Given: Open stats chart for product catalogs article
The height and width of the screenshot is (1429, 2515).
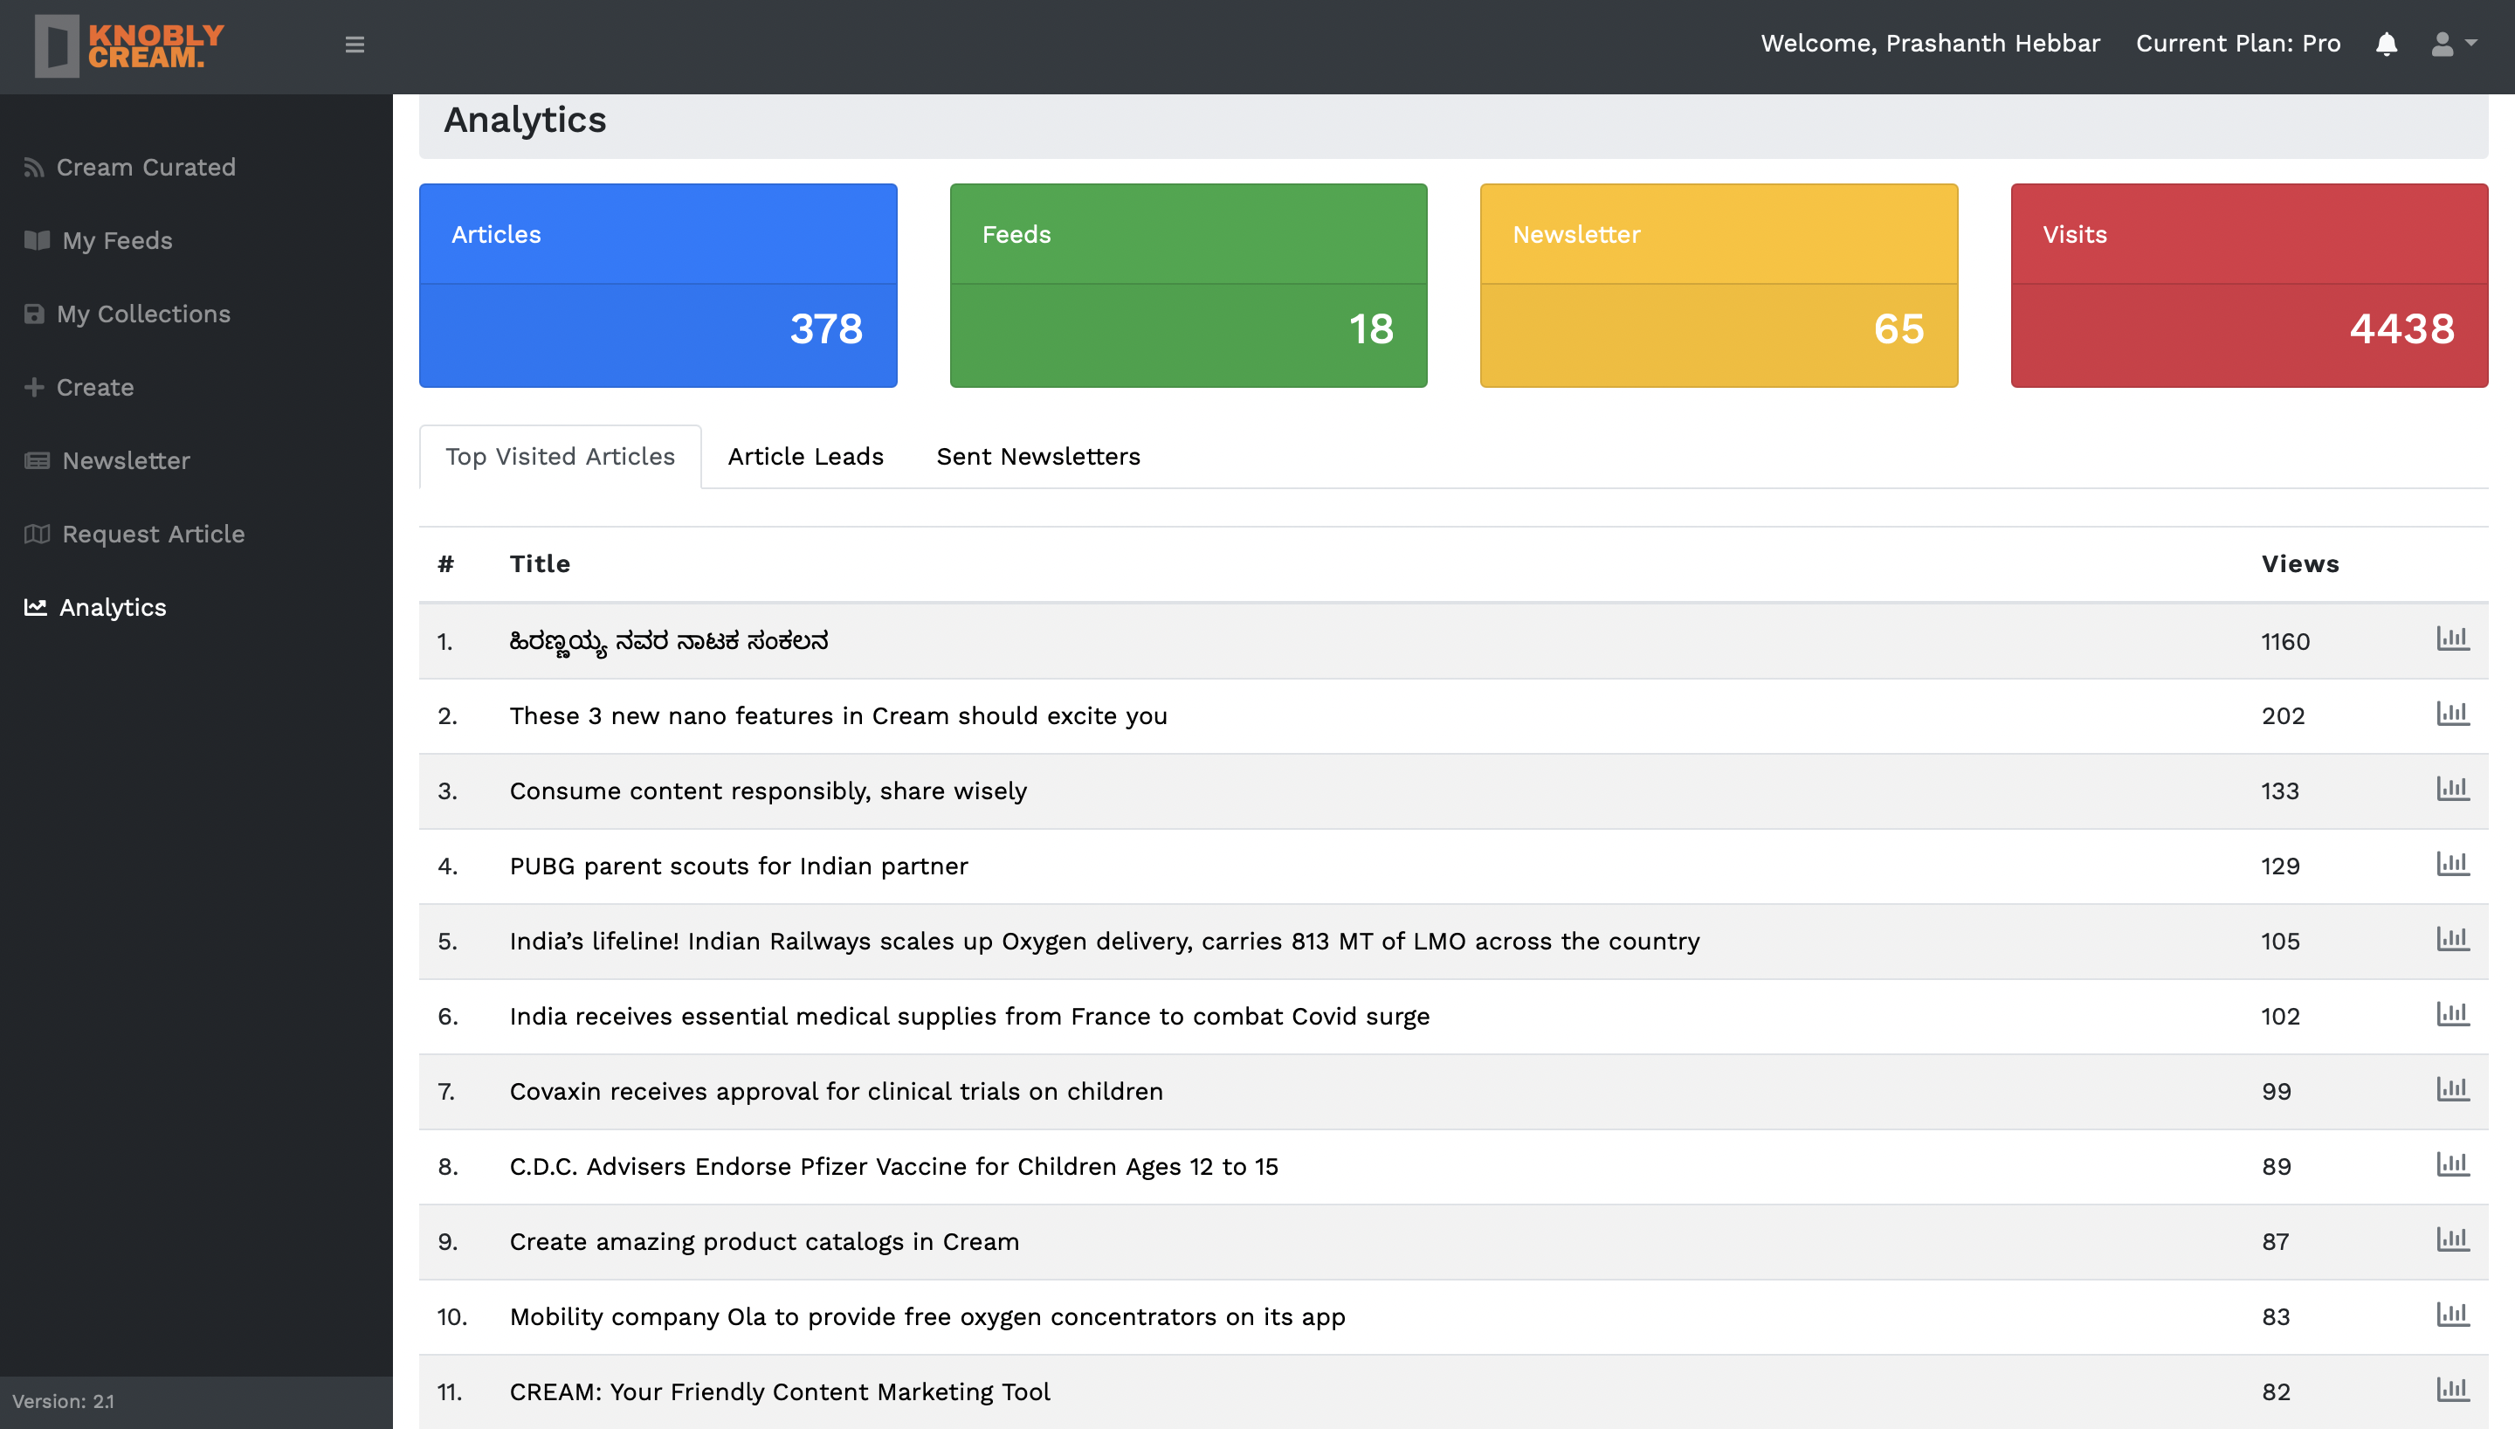Looking at the screenshot, I should tap(2452, 1239).
